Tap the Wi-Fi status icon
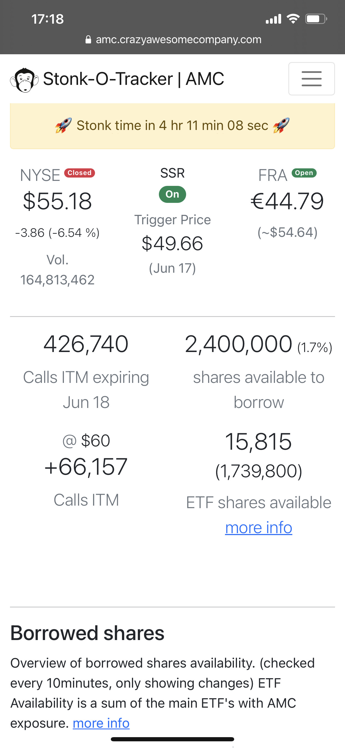Image resolution: width=345 pixels, height=748 pixels. pyautogui.click(x=293, y=19)
